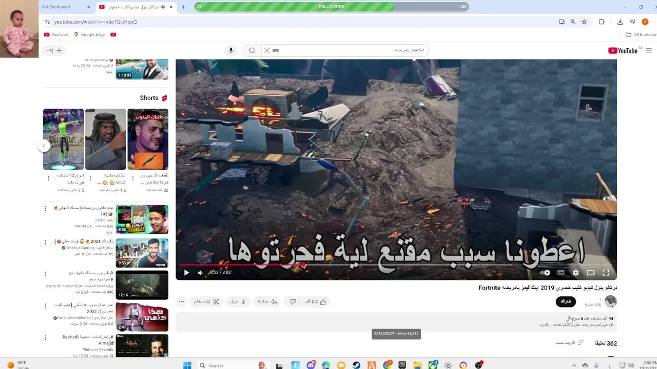Open the 2:47 Omar Abdulrahman video thumbnail
This screenshot has width=657, height=369.
point(142,317)
